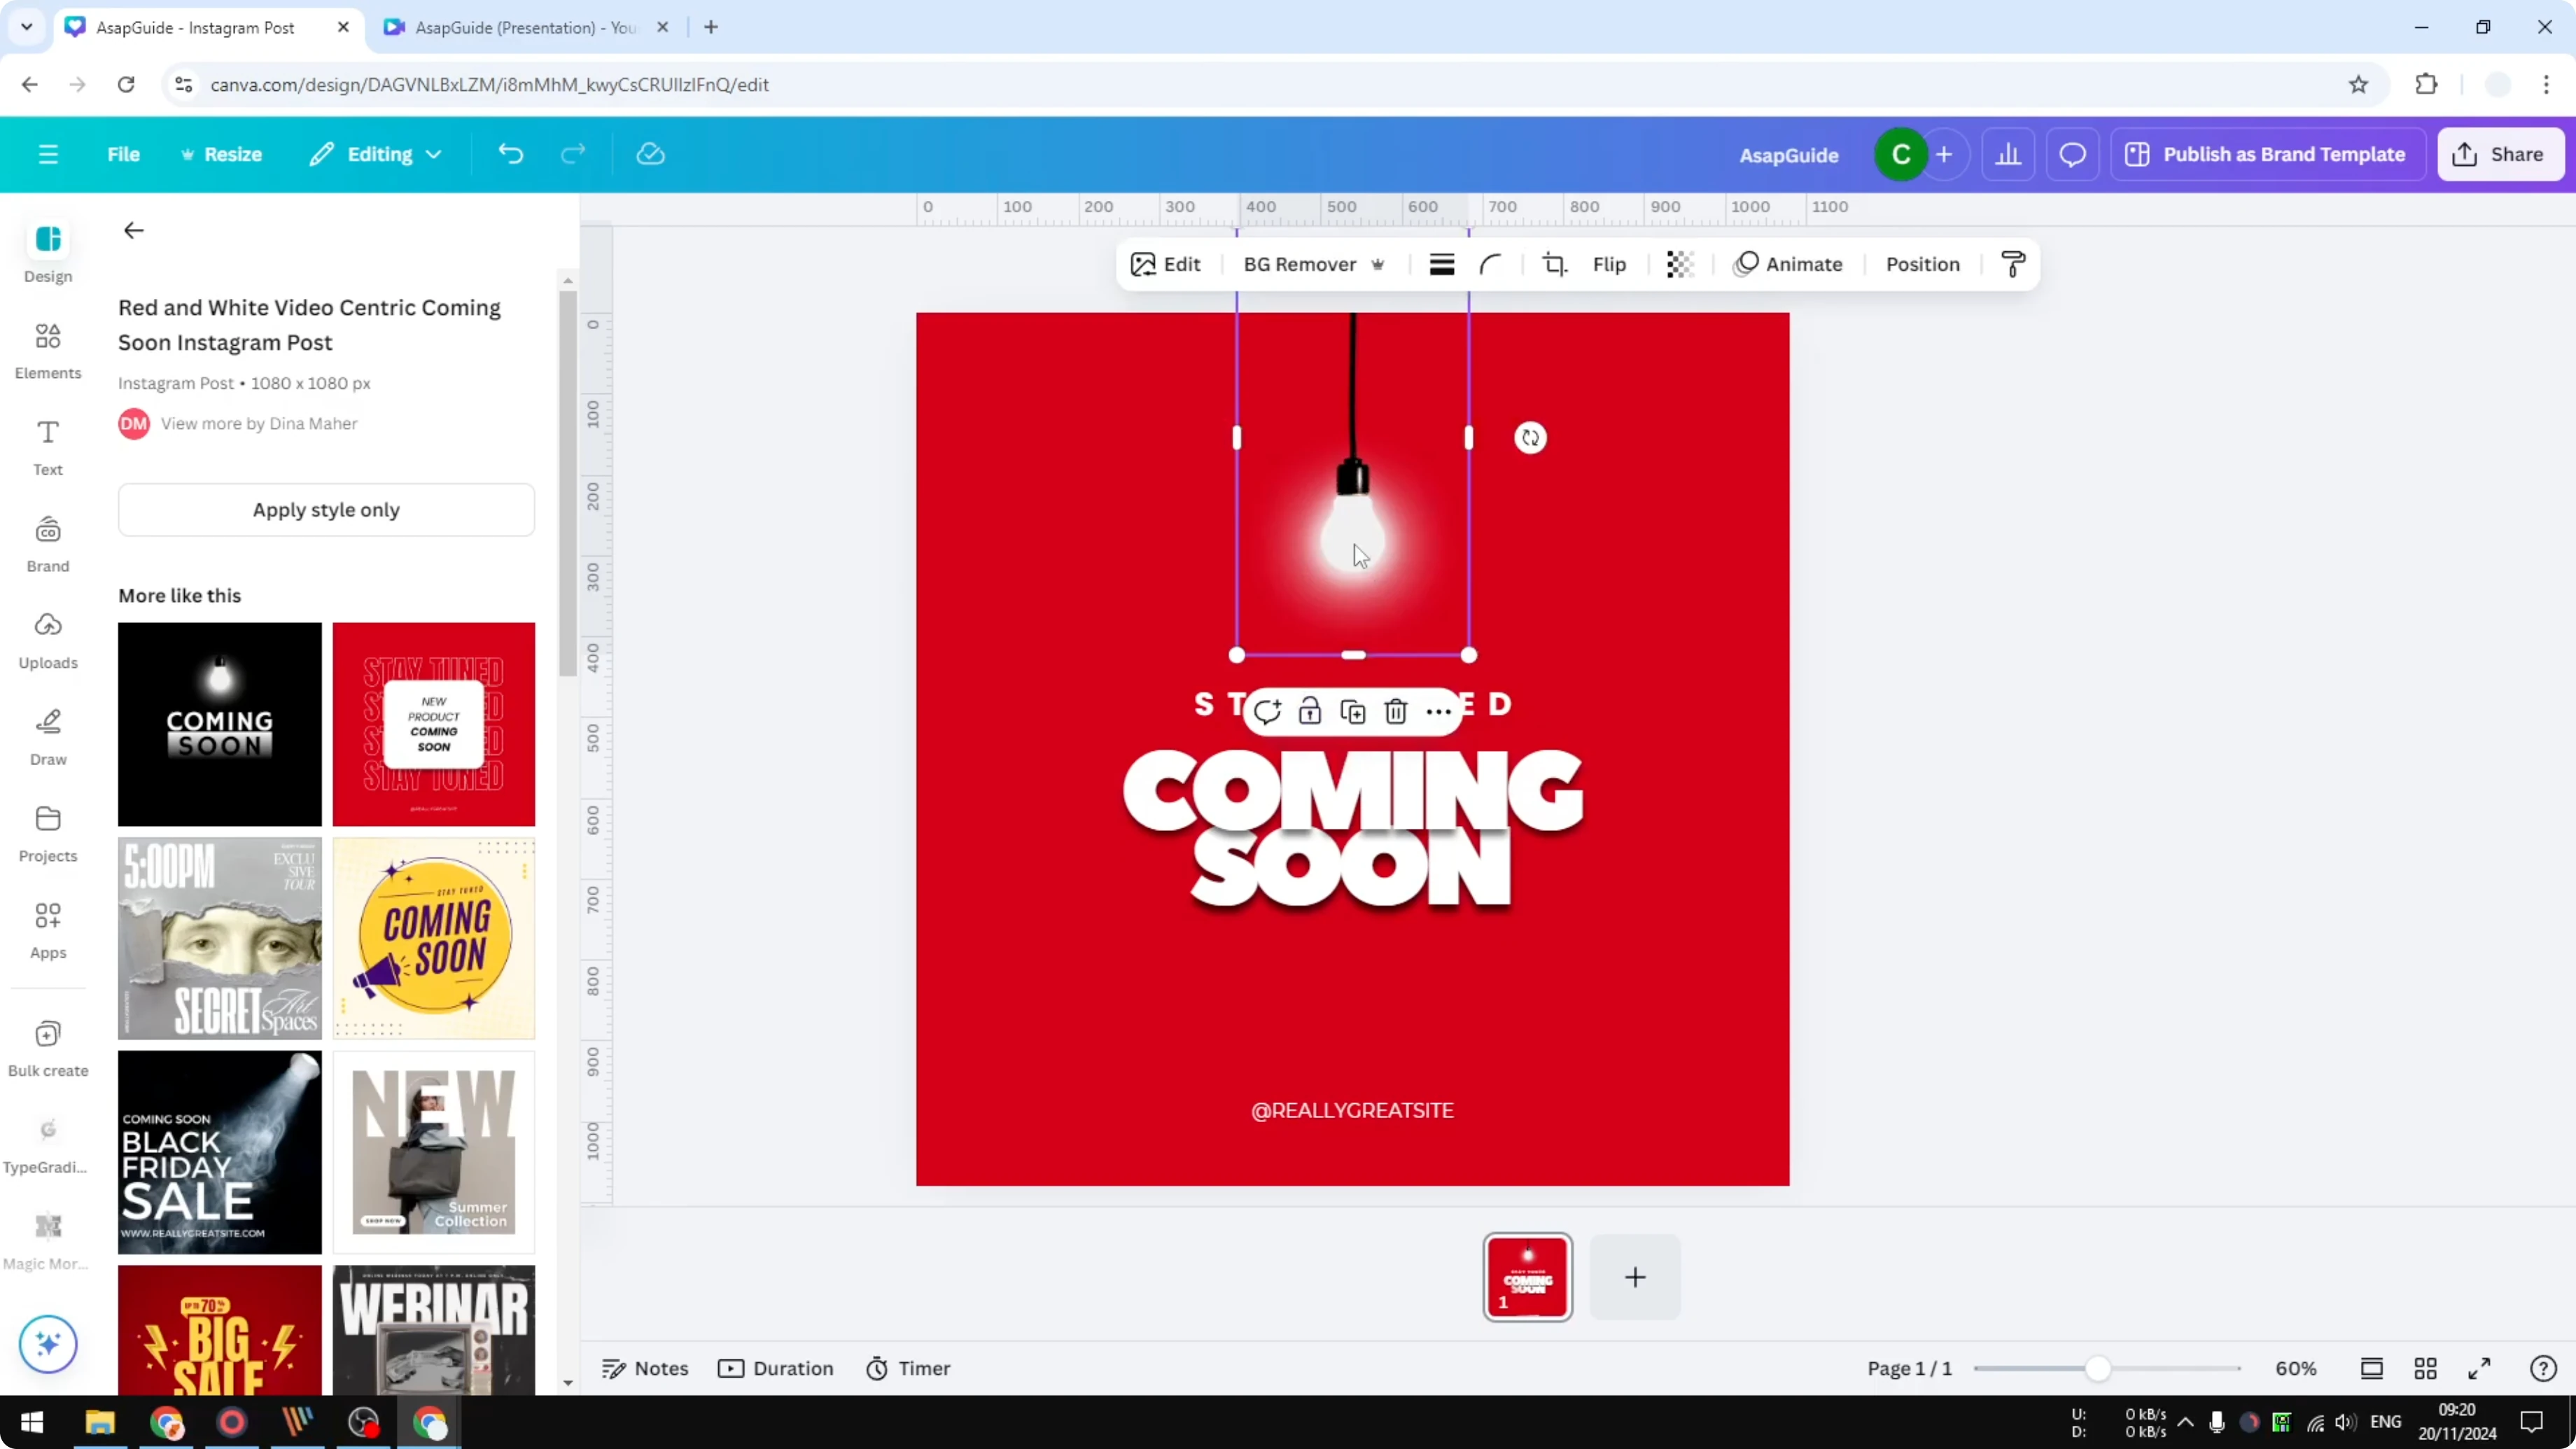Open the Uploads panel
The width and height of the screenshot is (2576, 1449).
click(47, 639)
